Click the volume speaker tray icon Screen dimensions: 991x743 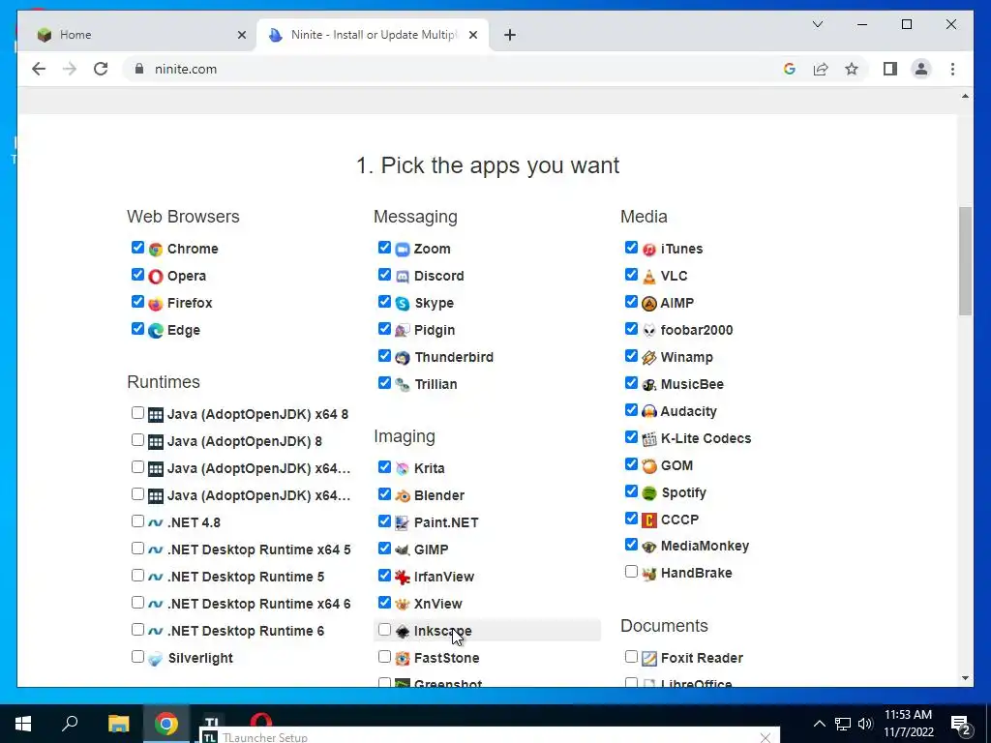click(865, 724)
